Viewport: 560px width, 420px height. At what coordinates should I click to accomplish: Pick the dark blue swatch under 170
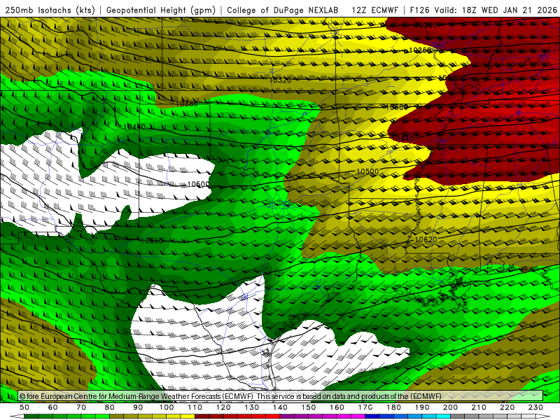(x=372, y=416)
